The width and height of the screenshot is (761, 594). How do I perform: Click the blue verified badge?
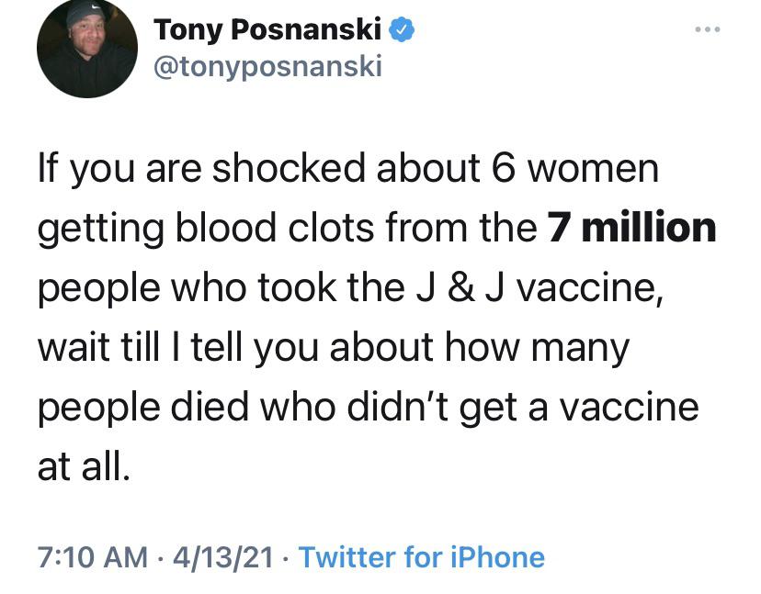[402, 30]
